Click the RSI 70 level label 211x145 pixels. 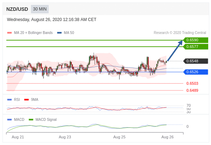click(x=189, y=105)
